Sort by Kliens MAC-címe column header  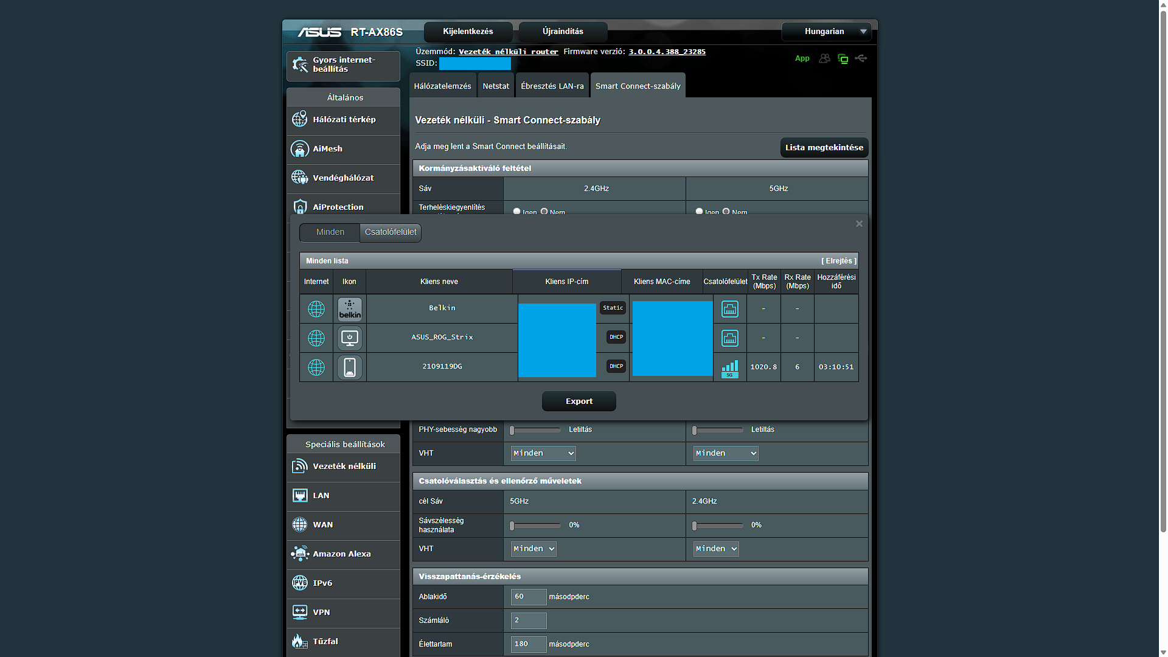click(662, 282)
